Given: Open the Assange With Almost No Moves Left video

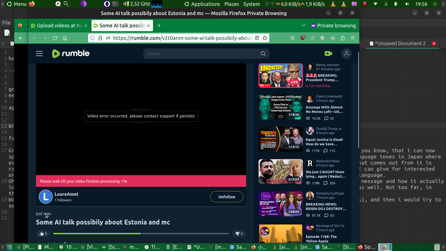Looking at the screenshot, I should click(x=324, y=110).
